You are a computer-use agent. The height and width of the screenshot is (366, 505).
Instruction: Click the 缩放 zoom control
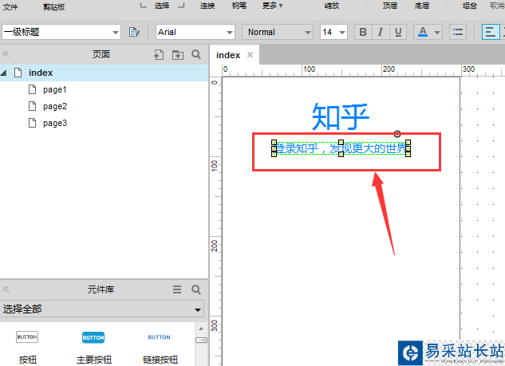tap(332, 6)
